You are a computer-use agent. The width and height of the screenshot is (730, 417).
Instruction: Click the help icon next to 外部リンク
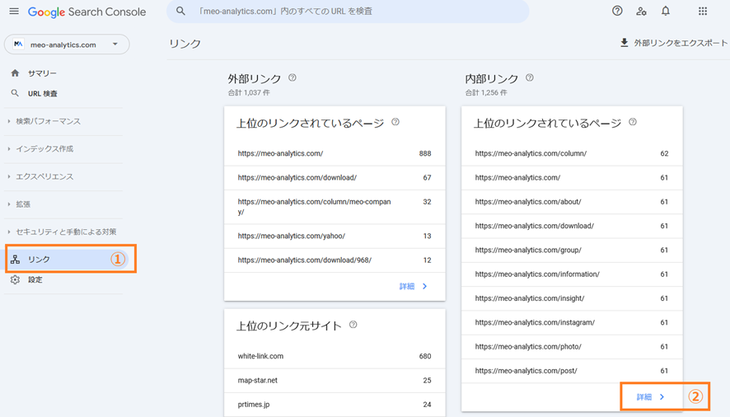coord(292,77)
